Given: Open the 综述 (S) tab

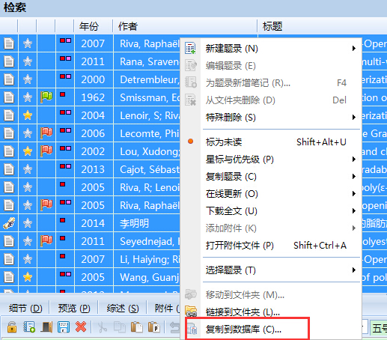Looking at the screenshot, I should (123, 309).
